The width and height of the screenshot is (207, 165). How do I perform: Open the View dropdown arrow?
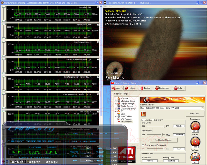[x=123, y=88]
